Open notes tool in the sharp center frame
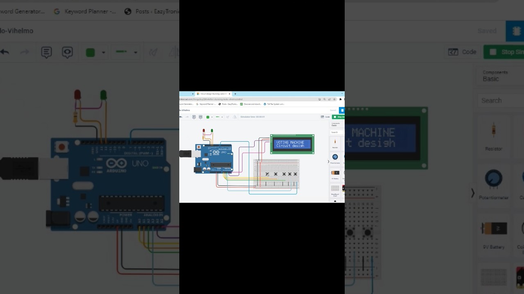This screenshot has width=524, height=294. tap(194, 117)
